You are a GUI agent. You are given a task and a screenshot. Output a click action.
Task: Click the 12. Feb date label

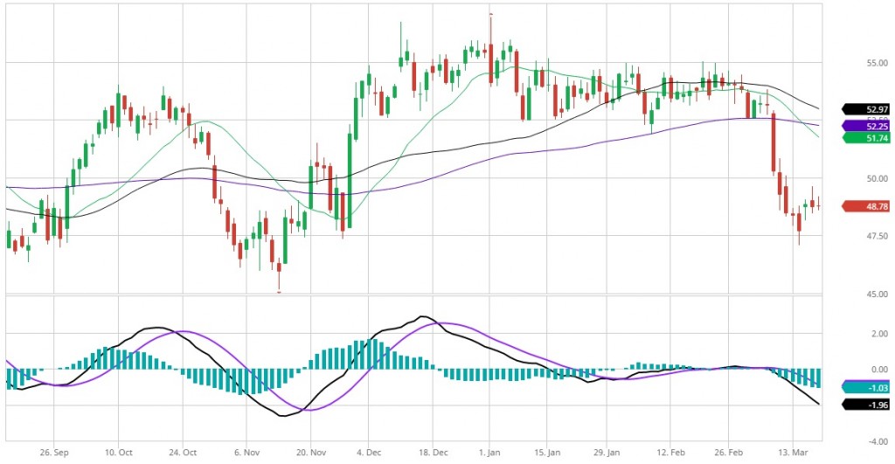(670, 452)
